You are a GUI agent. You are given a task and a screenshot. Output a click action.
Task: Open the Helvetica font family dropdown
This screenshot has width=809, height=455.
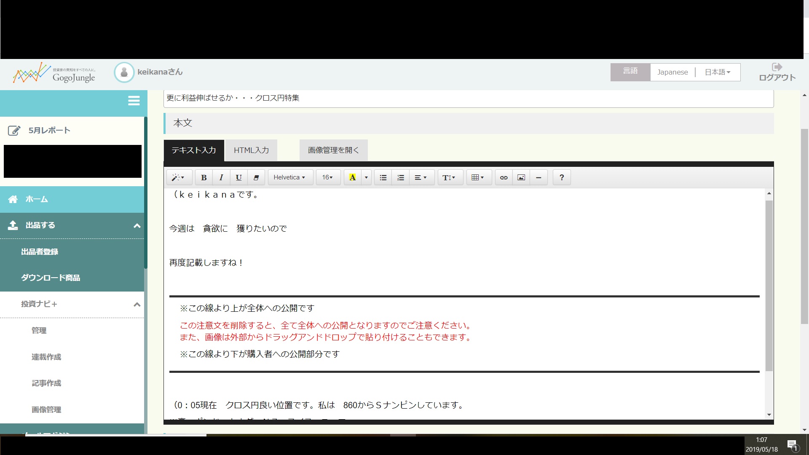[x=290, y=177]
